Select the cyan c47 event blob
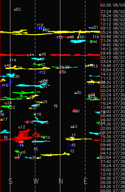This screenshot has height=192, width=125. pos(77,41)
